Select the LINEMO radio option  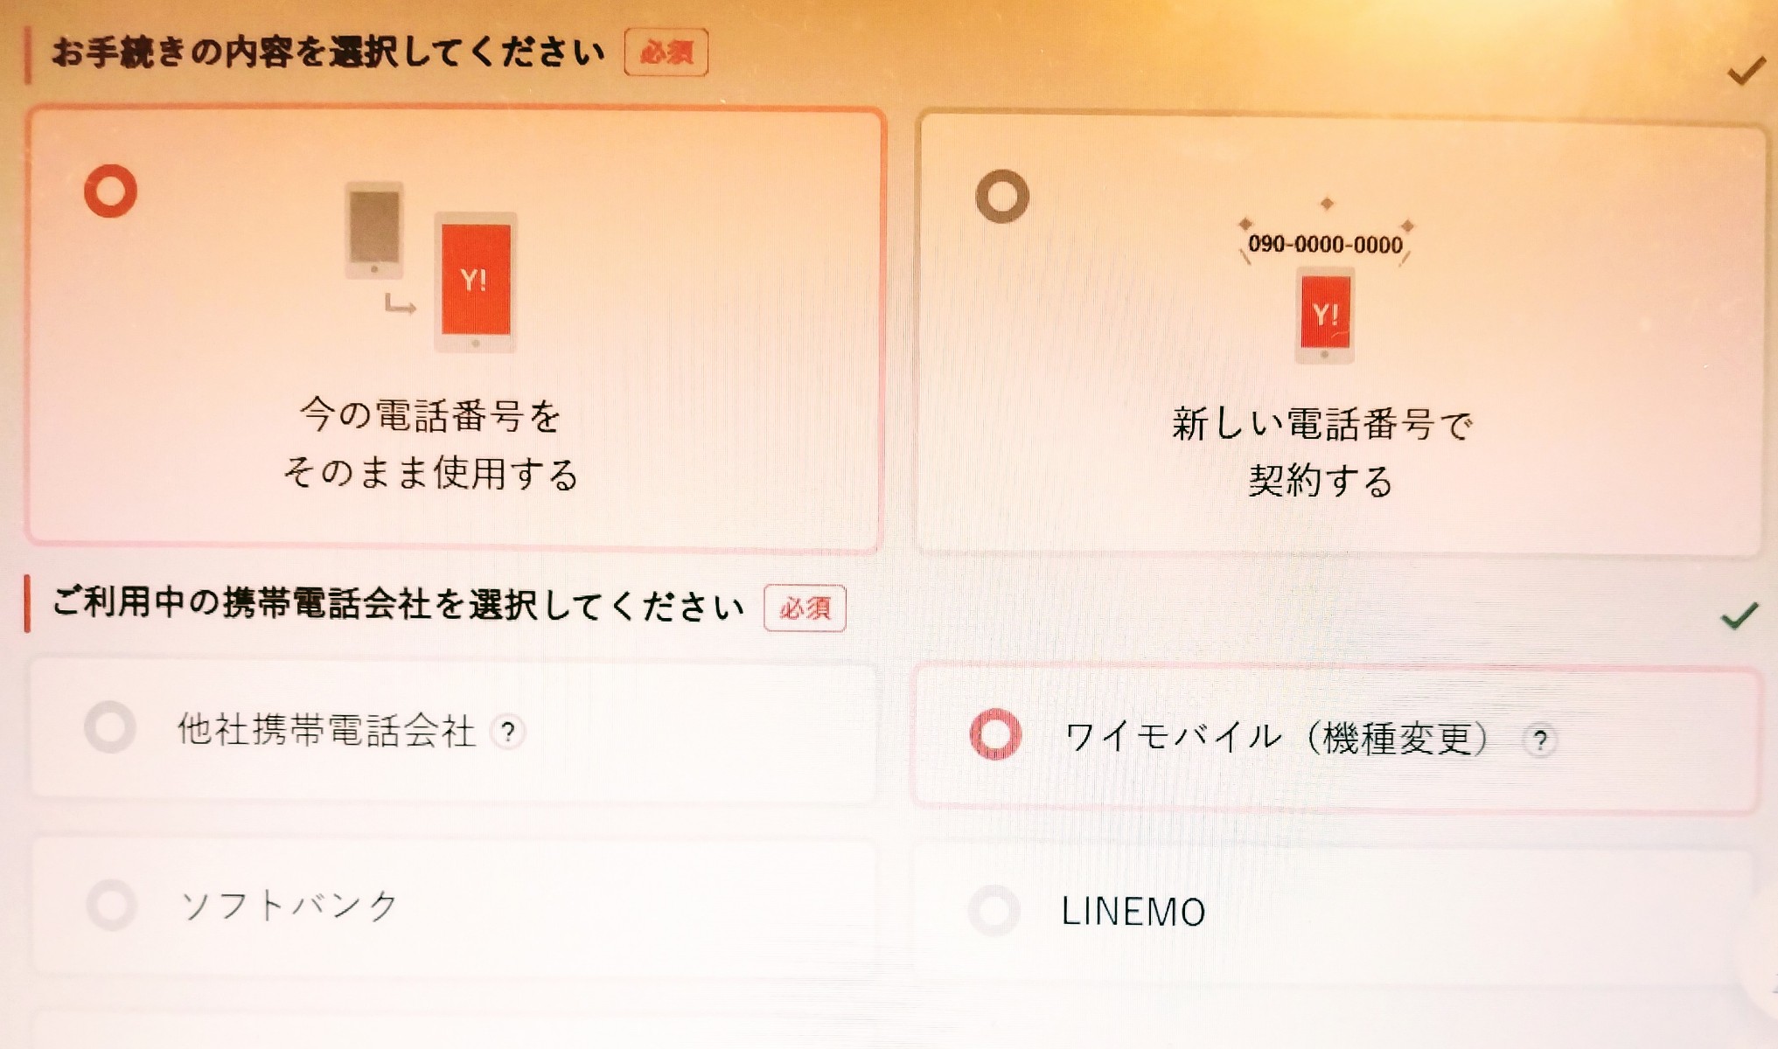(x=995, y=910)
